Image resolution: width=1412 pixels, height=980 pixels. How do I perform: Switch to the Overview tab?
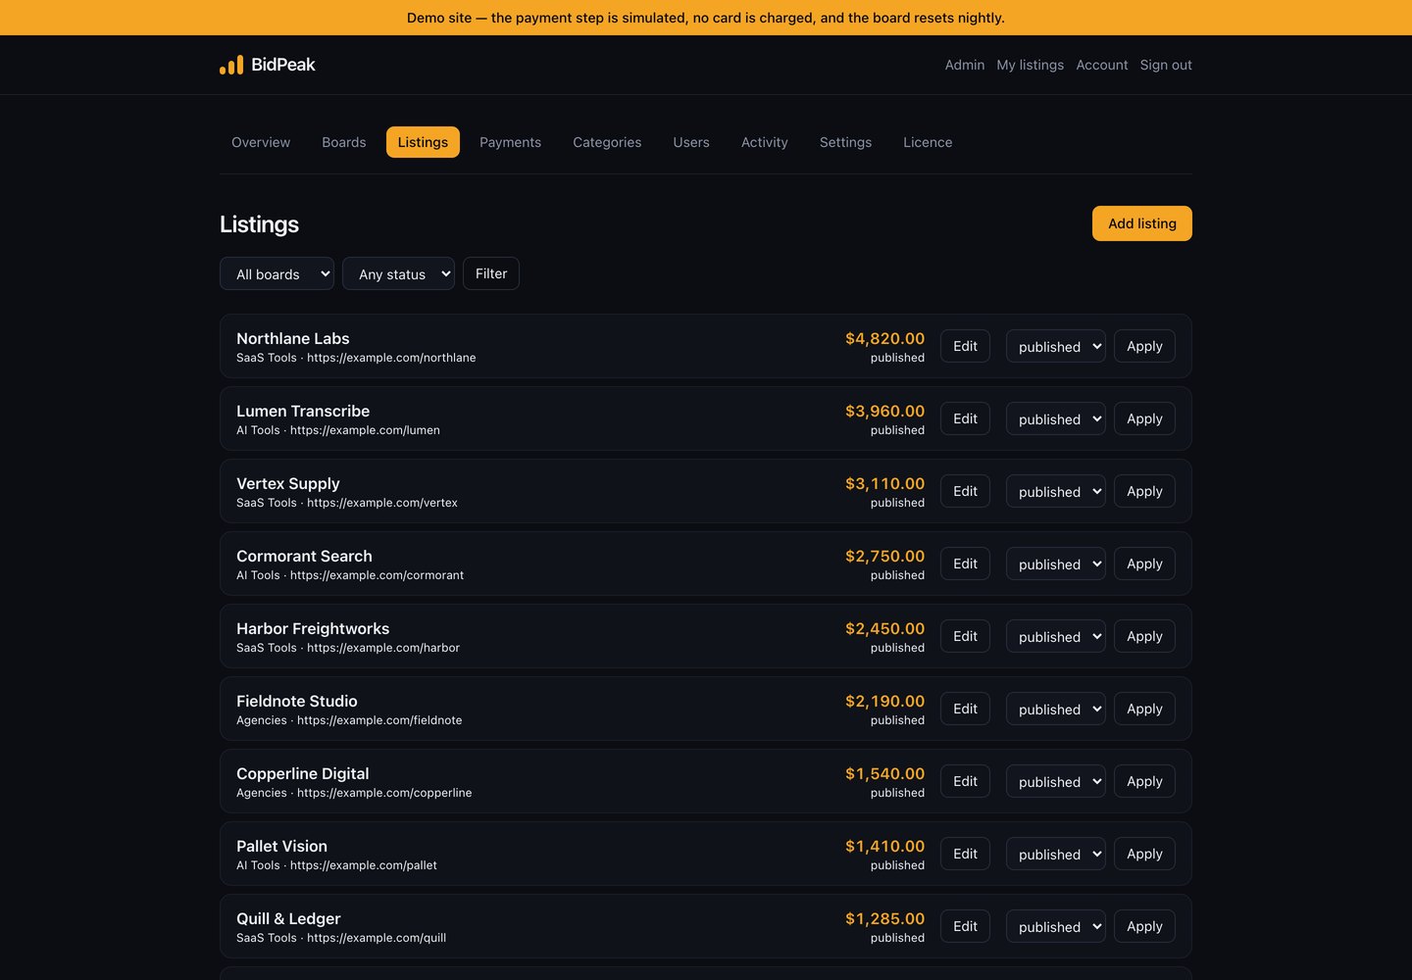[x=261, y=142]
